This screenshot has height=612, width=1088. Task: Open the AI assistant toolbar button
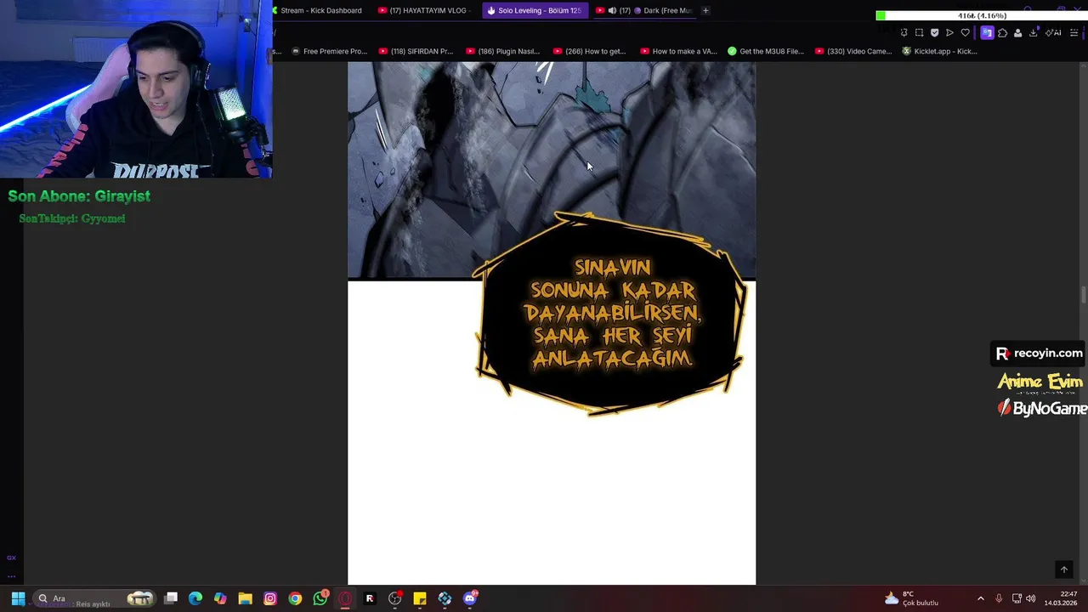click(1053, 33)
